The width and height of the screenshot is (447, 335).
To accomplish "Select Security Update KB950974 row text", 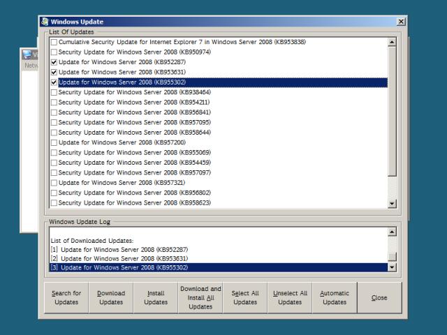I will [x=135, y=52].
